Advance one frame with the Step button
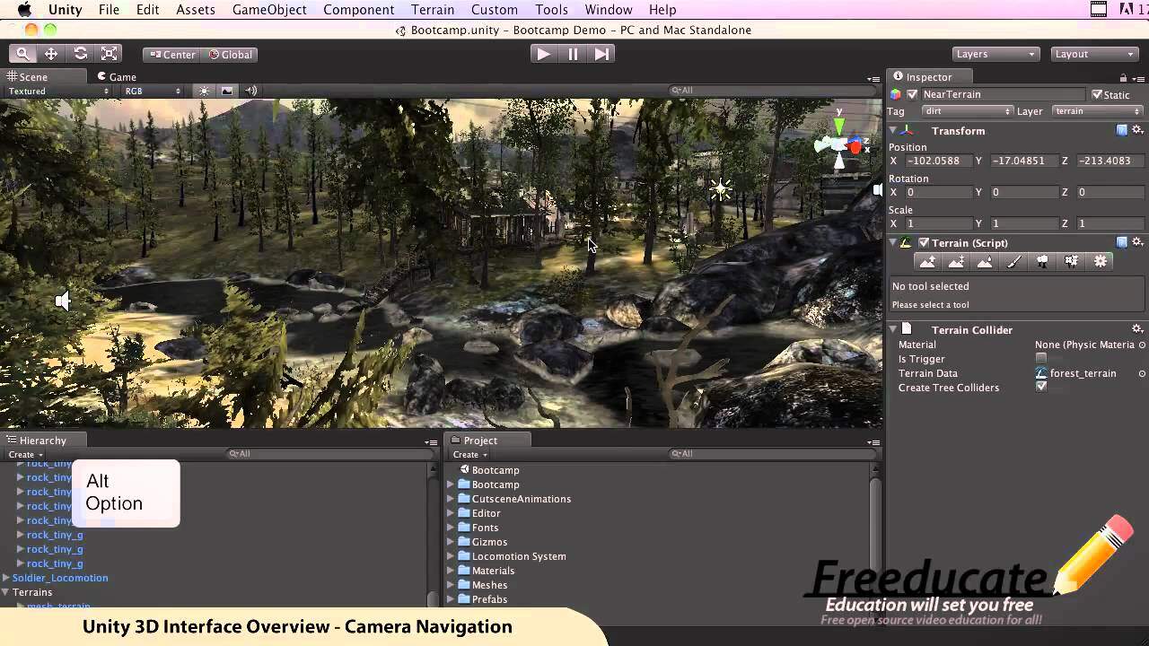Image resolution: width=1149 pixels, height=646 pixels. click(x=601, y=54)
